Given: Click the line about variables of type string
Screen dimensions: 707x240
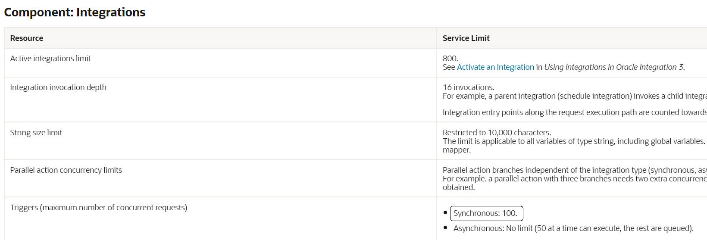Looking at the screenshot, I should (573, 141).
